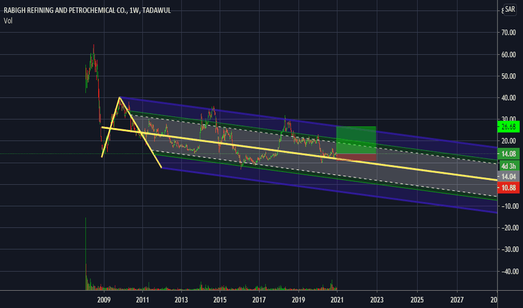Click the -40.00 price axis value
523x308 pixels.
[510, 272]
